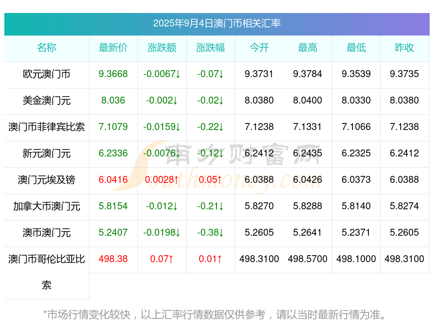Click the 涨跌幅 column header

tap(210, 48)
